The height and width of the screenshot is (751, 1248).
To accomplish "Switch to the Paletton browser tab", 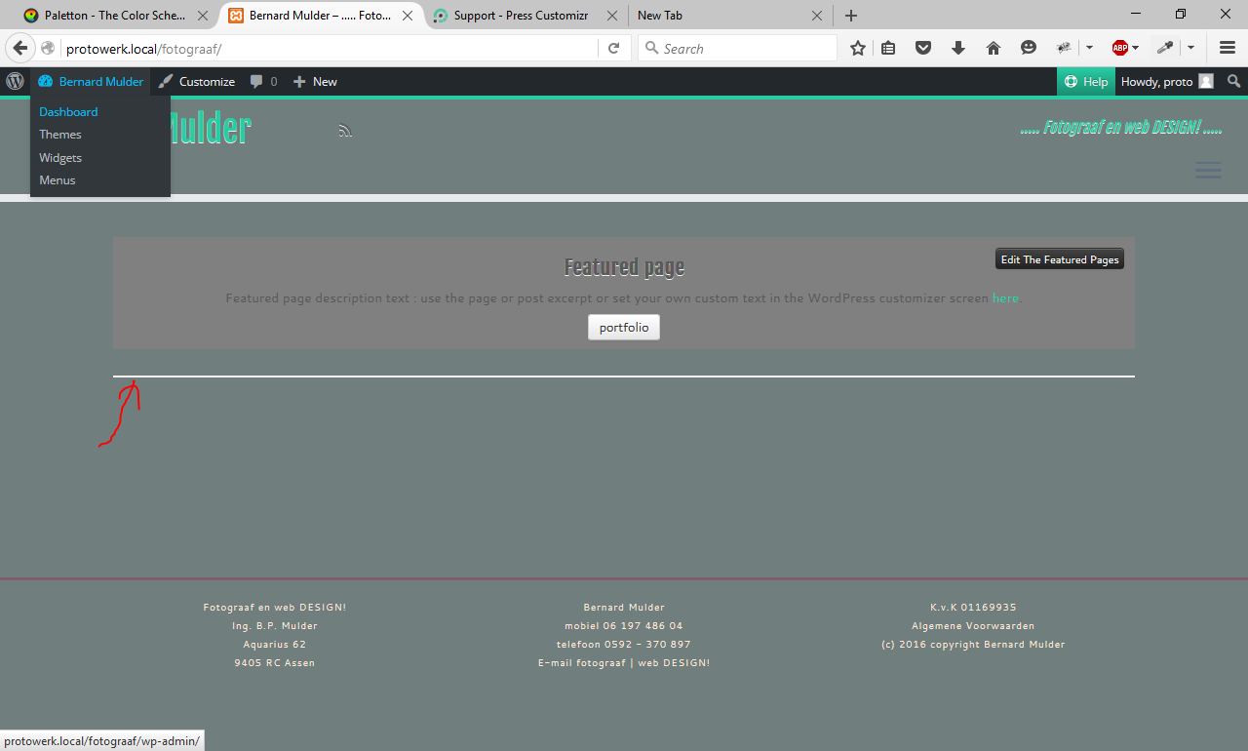I will [107, 16].
